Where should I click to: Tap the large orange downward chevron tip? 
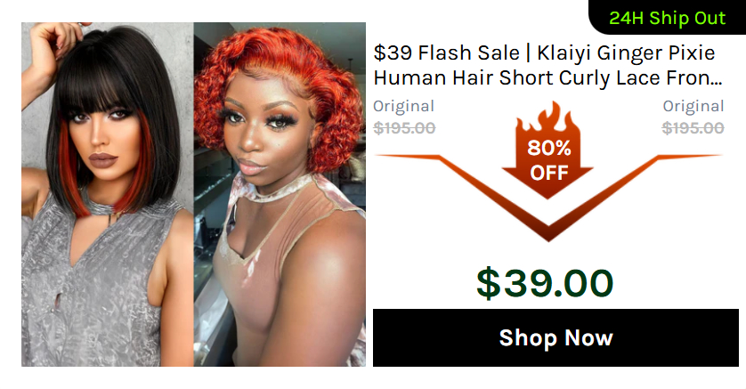pos(548,232)
